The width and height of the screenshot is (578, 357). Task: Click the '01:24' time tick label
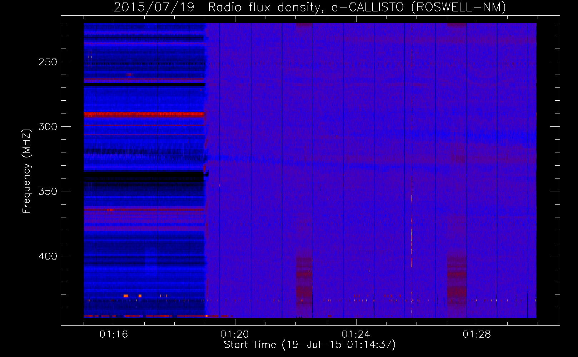point(356,335)
